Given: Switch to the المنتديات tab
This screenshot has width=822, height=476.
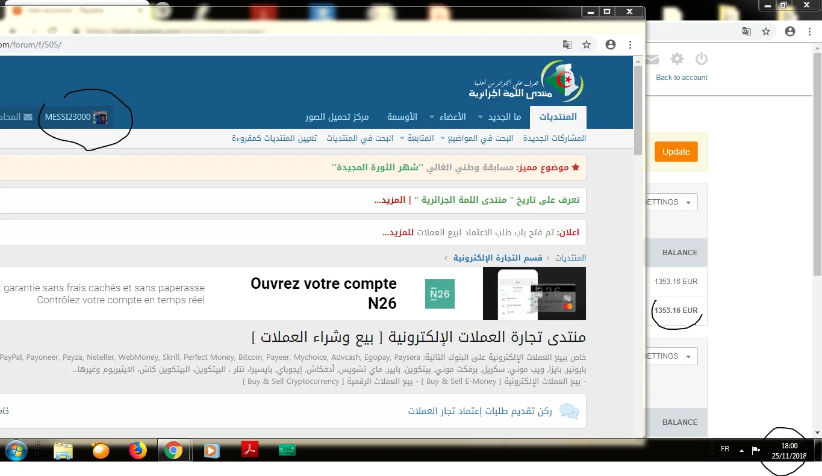Looking at the screenshot, I should [x=558, y=117].
